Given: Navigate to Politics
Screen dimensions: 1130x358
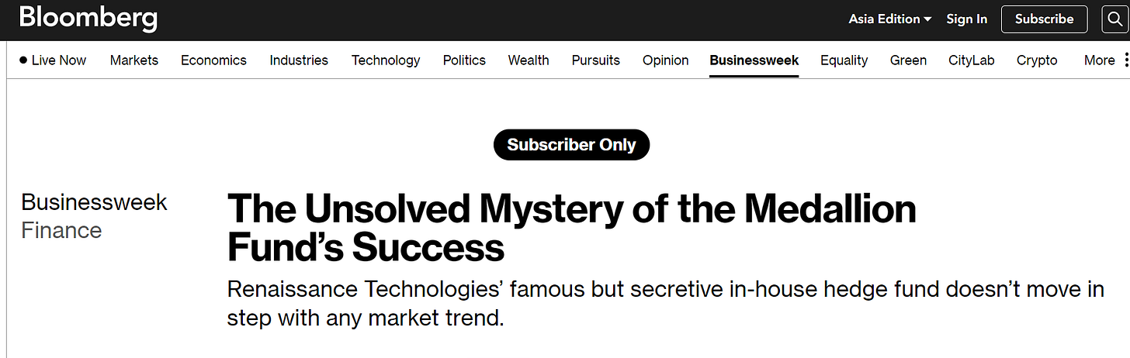Looking at the screenshot, I should coord(464,60).
